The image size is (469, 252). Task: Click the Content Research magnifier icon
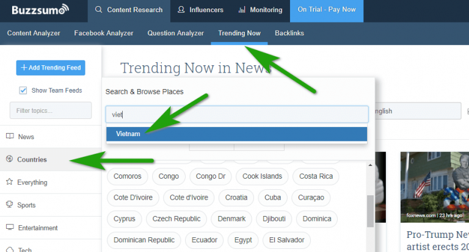click(x=98, y=10)
